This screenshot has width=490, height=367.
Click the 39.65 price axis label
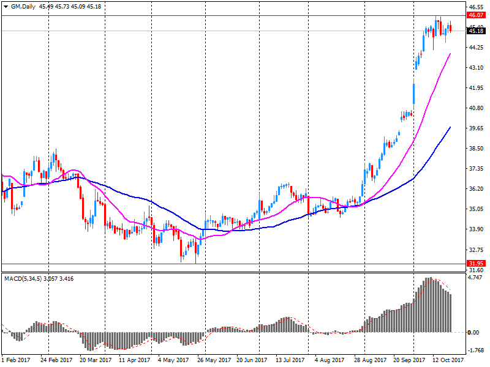[x=476, y=128]
